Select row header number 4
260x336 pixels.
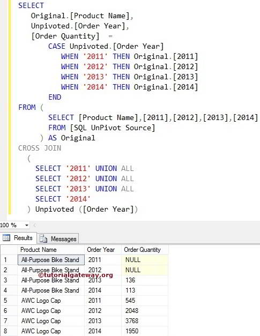click(9, 290)
